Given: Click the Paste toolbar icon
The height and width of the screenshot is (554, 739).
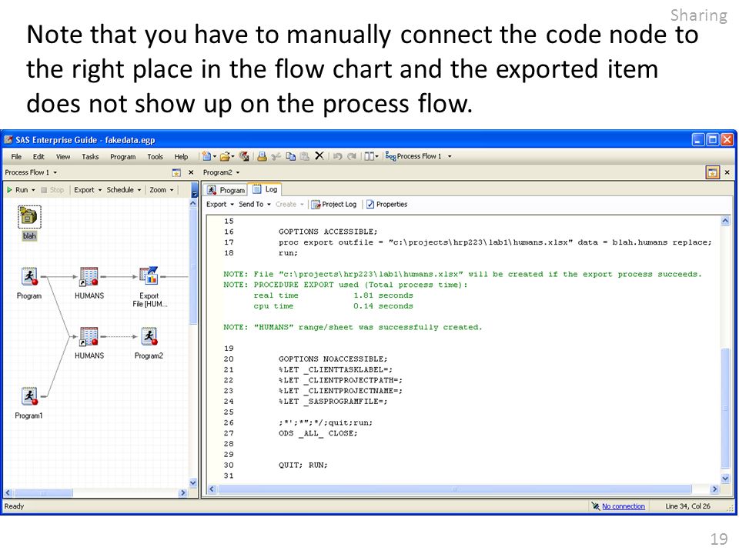Looking at the screenshot, I should point(305,156).
